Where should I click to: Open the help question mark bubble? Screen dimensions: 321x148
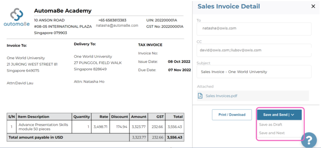309,140
